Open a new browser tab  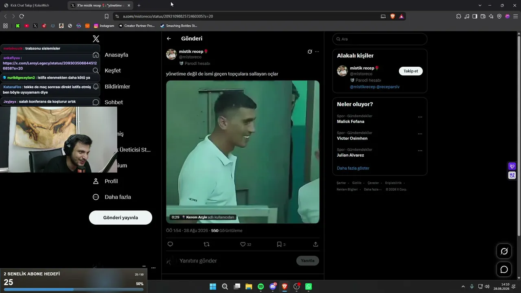[139, 5]
